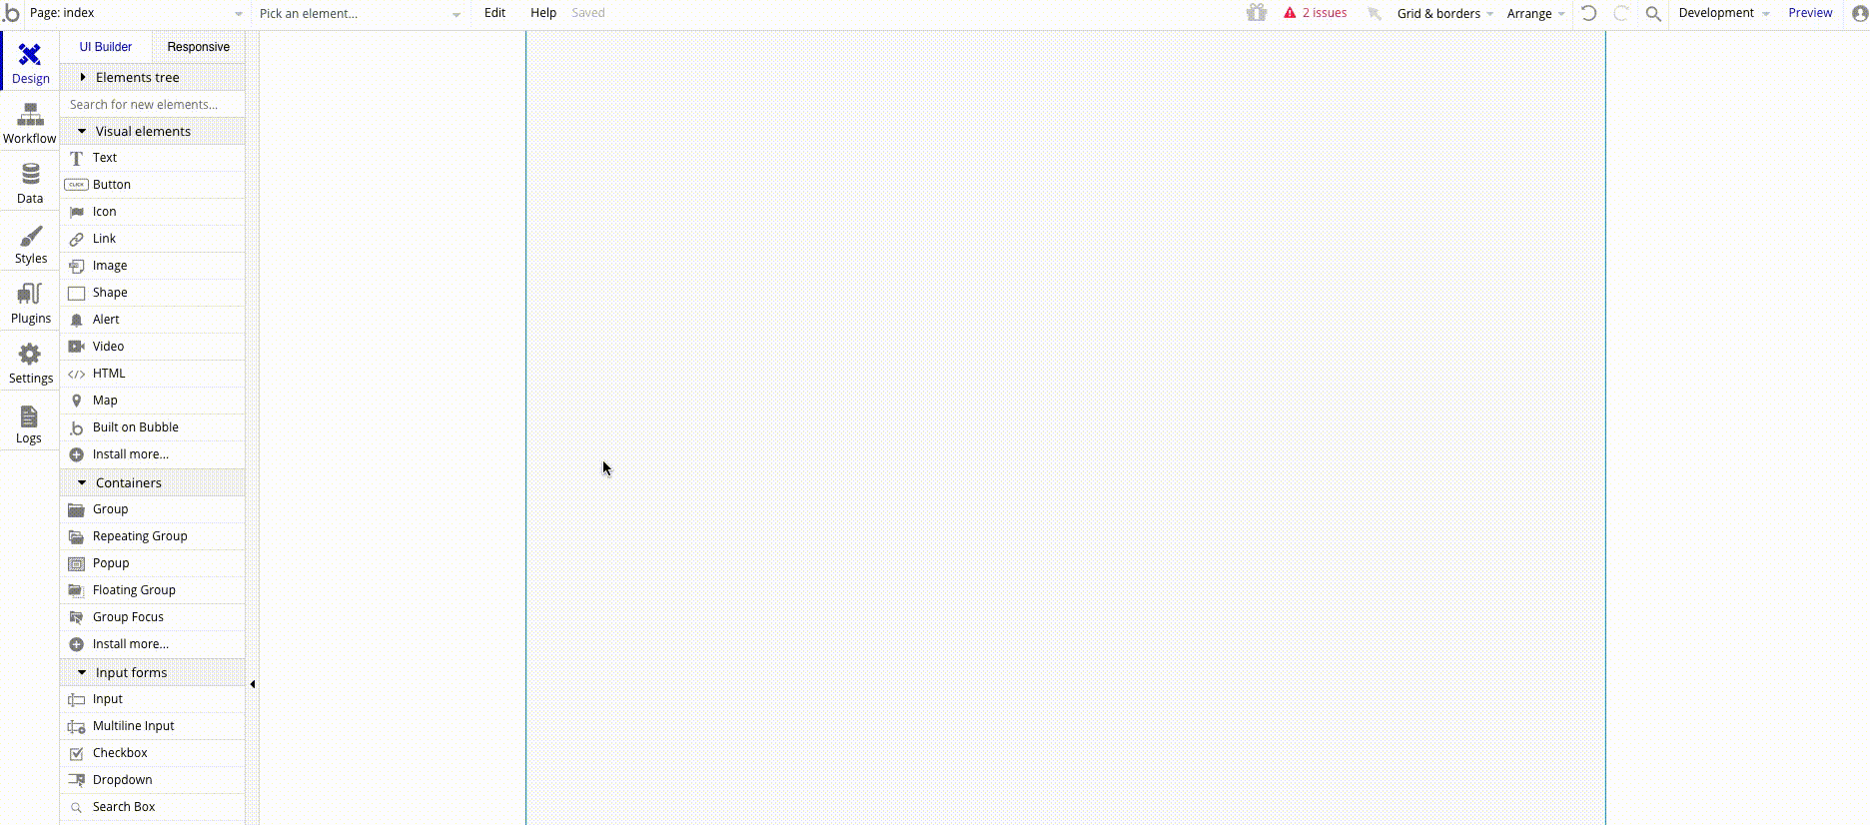The height and width of the screenshot is (825, 1870).
Task: Select the Image element
Action: [153, 266]
